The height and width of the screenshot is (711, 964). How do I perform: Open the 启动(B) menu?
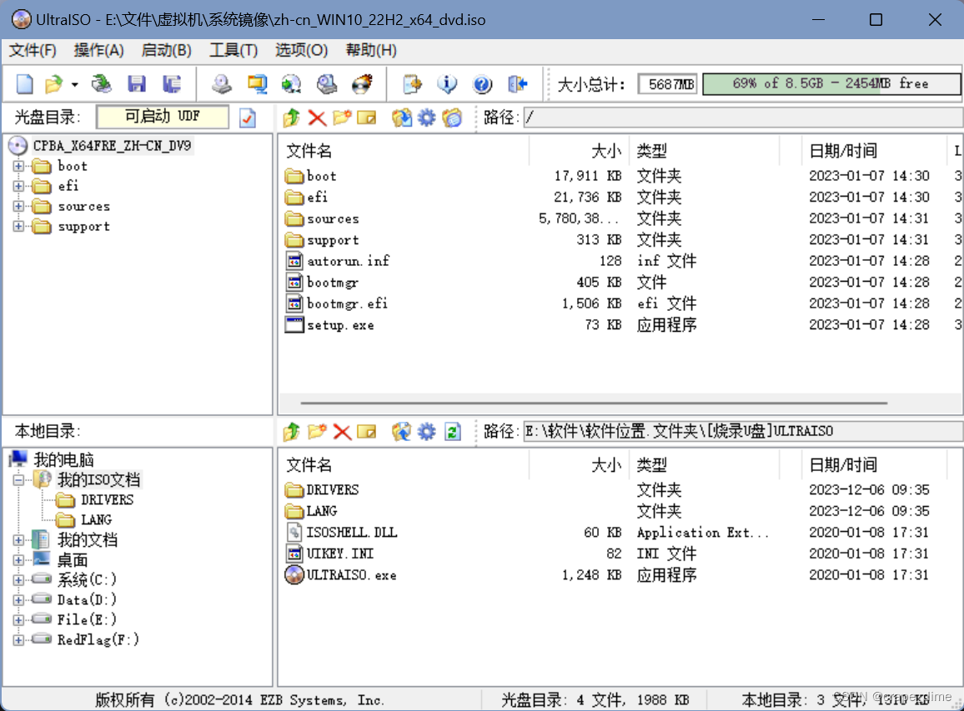tap(166, 50)
